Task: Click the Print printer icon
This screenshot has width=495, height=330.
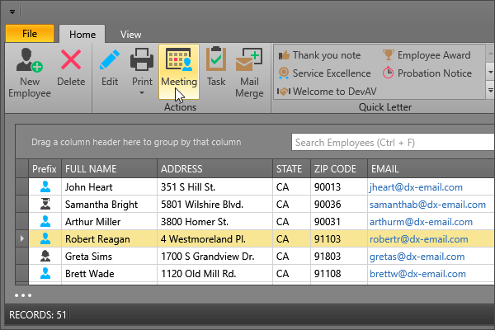Action: tap(142, 59)
